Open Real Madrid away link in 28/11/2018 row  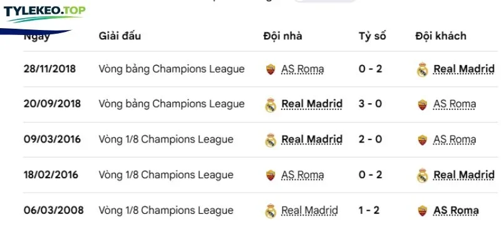coord(464,69)
